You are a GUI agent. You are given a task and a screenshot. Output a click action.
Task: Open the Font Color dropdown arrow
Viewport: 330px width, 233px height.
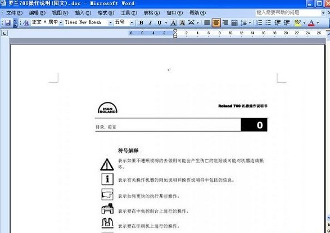click(x=318, y=23)
